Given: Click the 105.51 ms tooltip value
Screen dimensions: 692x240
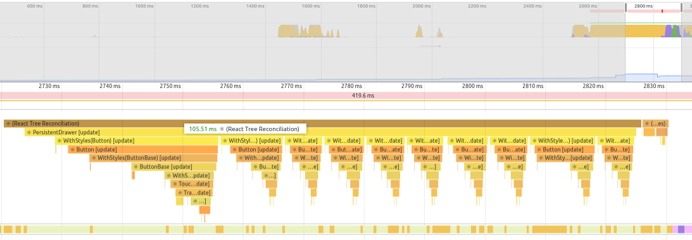Looking at the screenshot, I should pyautogui.click(x=203, y=129).
